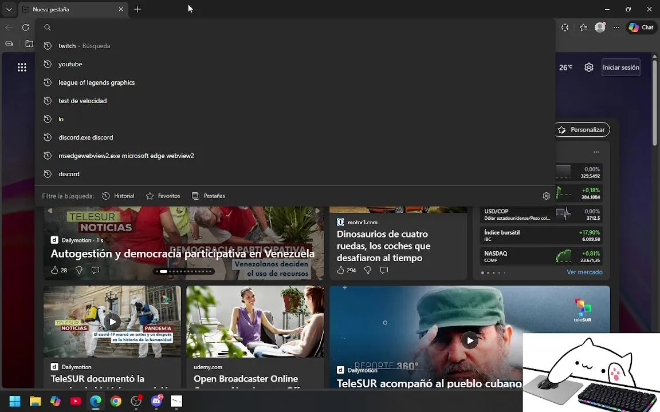Open YouTube app from the taskbar
This screenshot has height=412, width=660.
click(76, 401)
